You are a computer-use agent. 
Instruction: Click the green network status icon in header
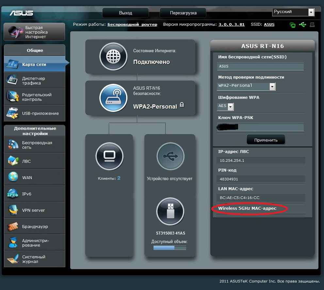click(293, 25)
